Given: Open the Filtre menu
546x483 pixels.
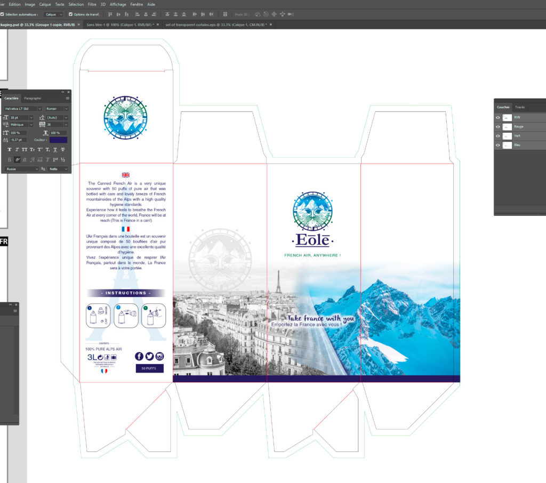Looking at the screenshot, I should tap(92, 4).
